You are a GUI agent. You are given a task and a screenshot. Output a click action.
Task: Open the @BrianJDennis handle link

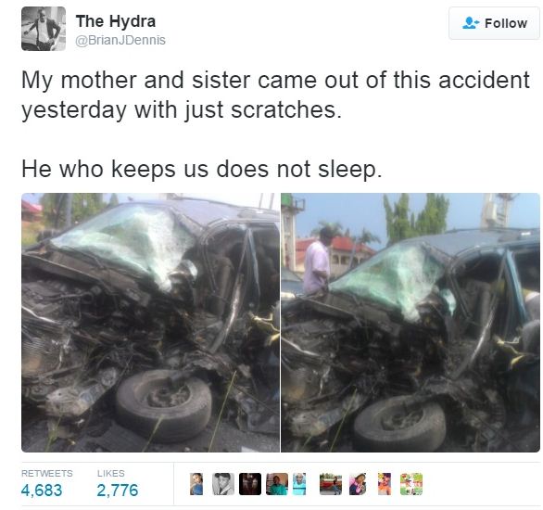click(120, 40)
